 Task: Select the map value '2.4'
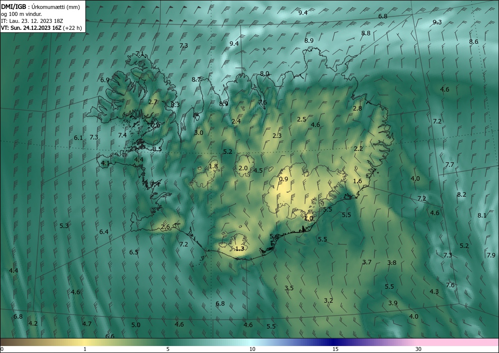tap(236, 121)
